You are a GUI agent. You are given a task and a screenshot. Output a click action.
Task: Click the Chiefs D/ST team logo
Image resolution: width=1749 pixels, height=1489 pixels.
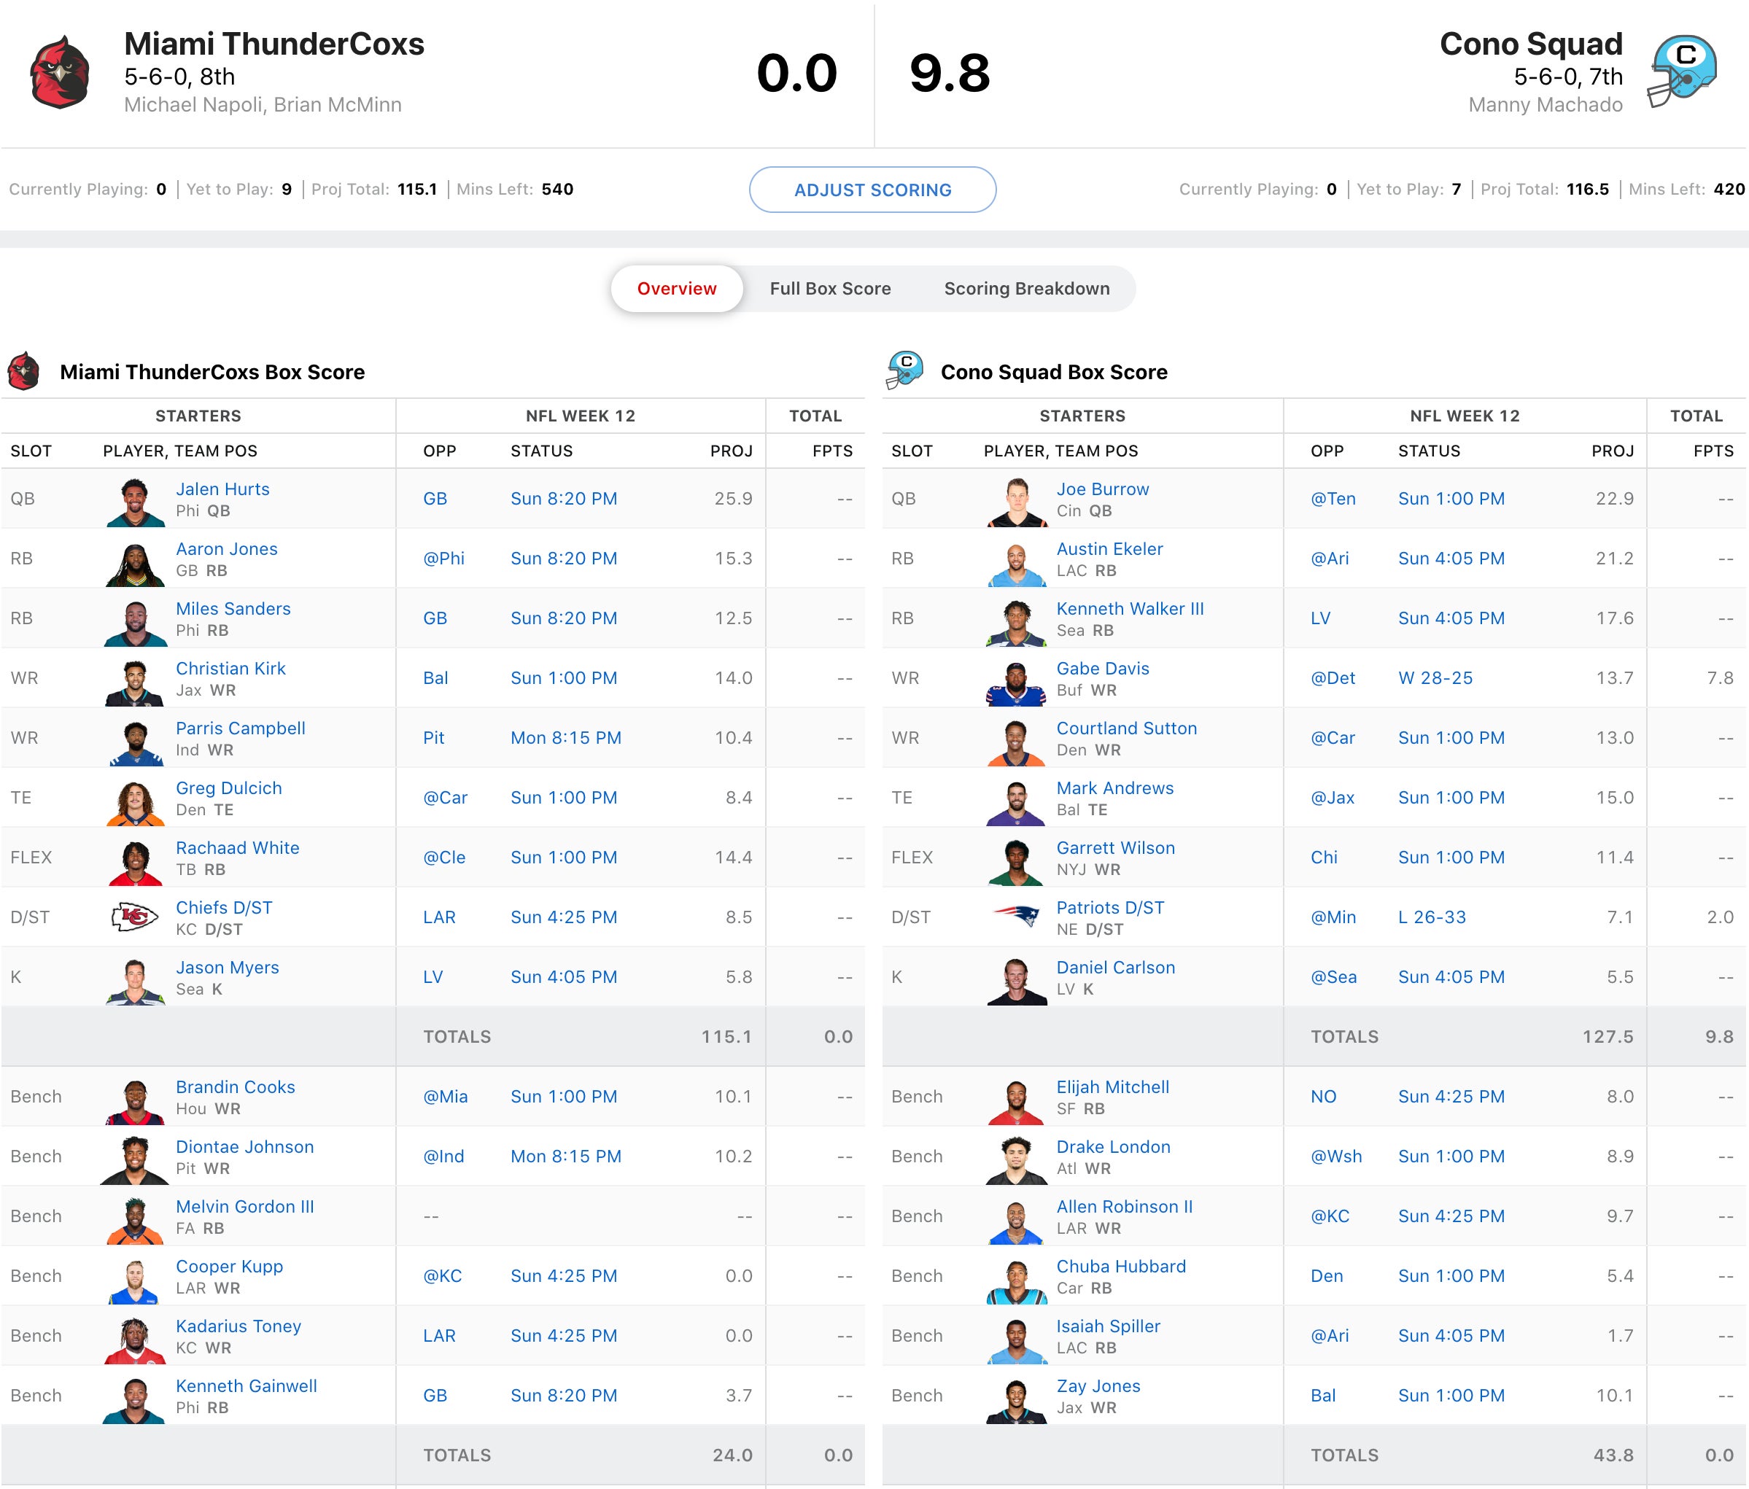(135, 917)
